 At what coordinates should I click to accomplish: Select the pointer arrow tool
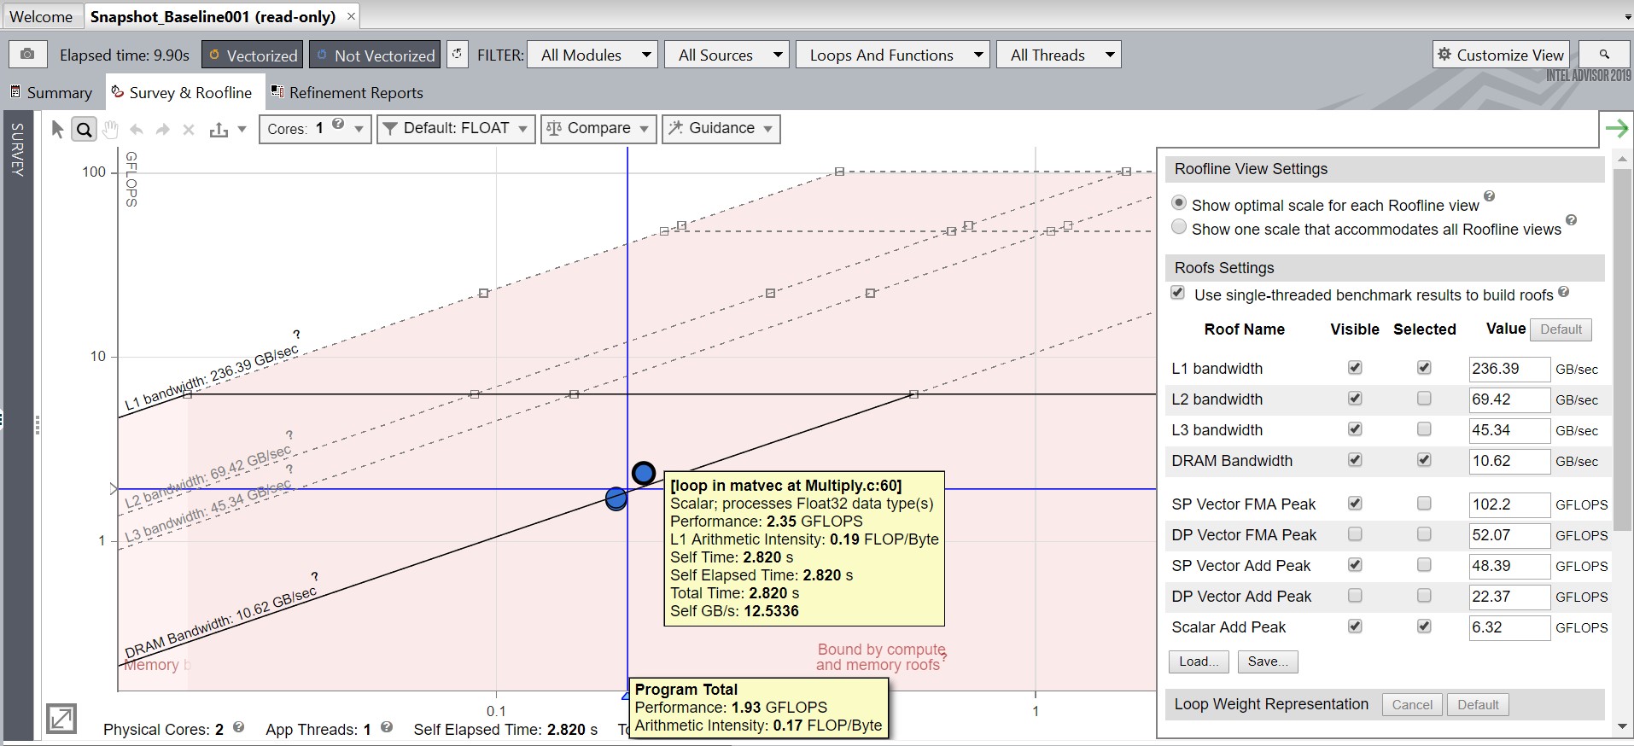click(x=57, y=129)
